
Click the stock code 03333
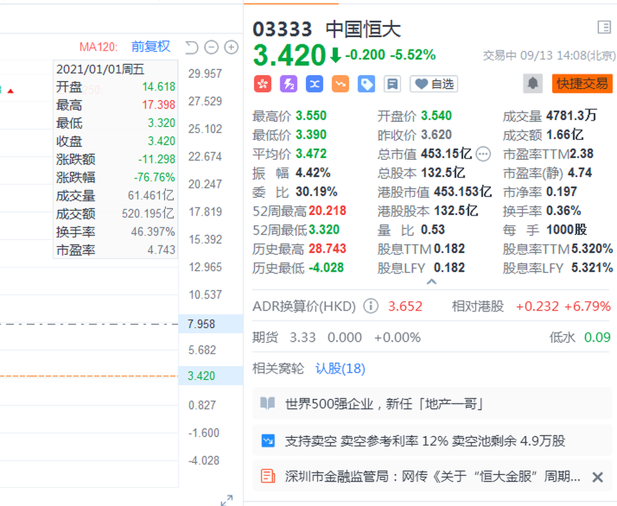coord(282,30)
